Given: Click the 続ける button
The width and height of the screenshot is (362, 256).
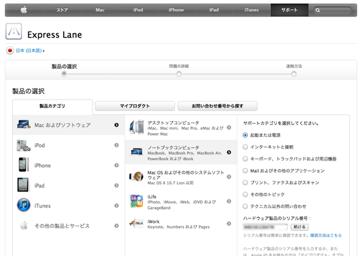Looking at the screenshot, I should [300, 227].
